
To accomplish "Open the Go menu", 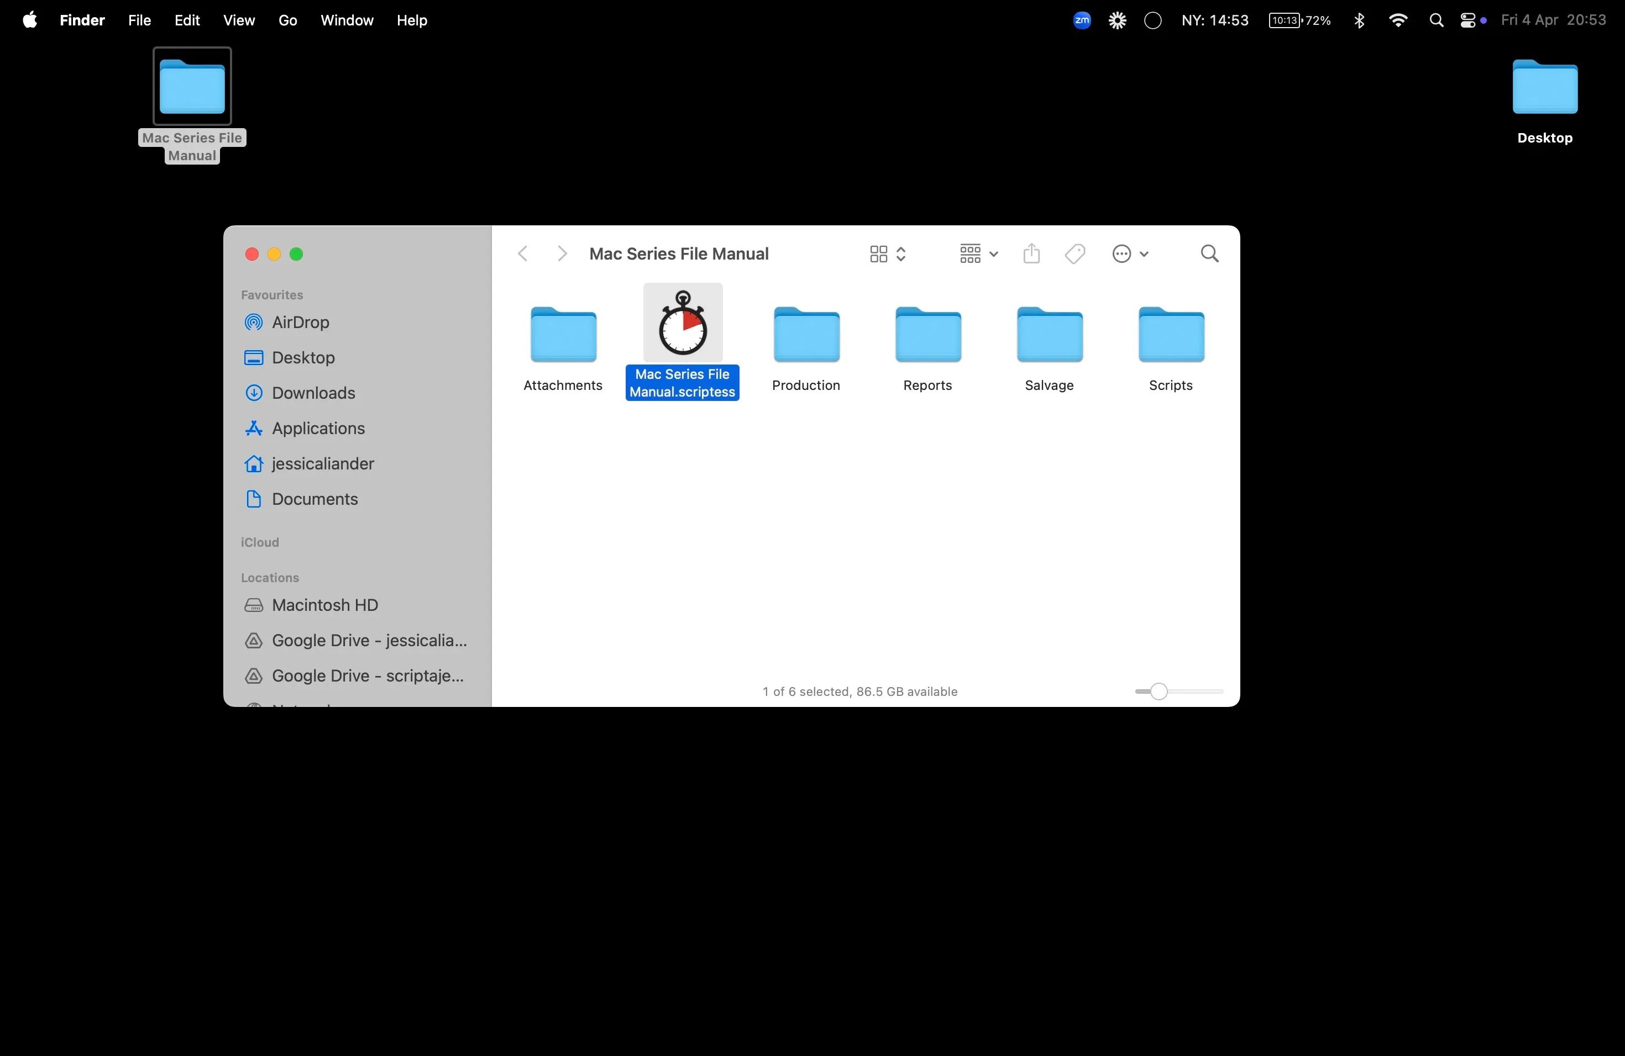I will pos(287,20).
